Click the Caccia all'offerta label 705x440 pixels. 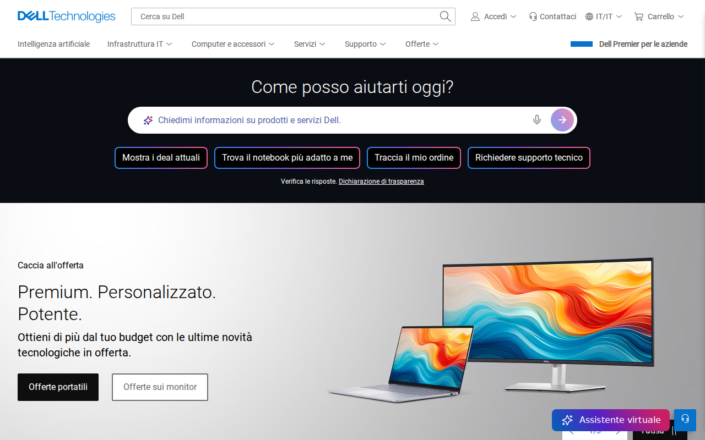[51, 265]
